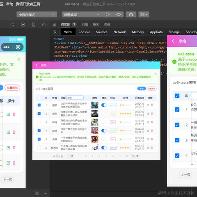Click the preview eye icon in toolbar
This screenshot has width=197, height=197.
coord(118,14)
